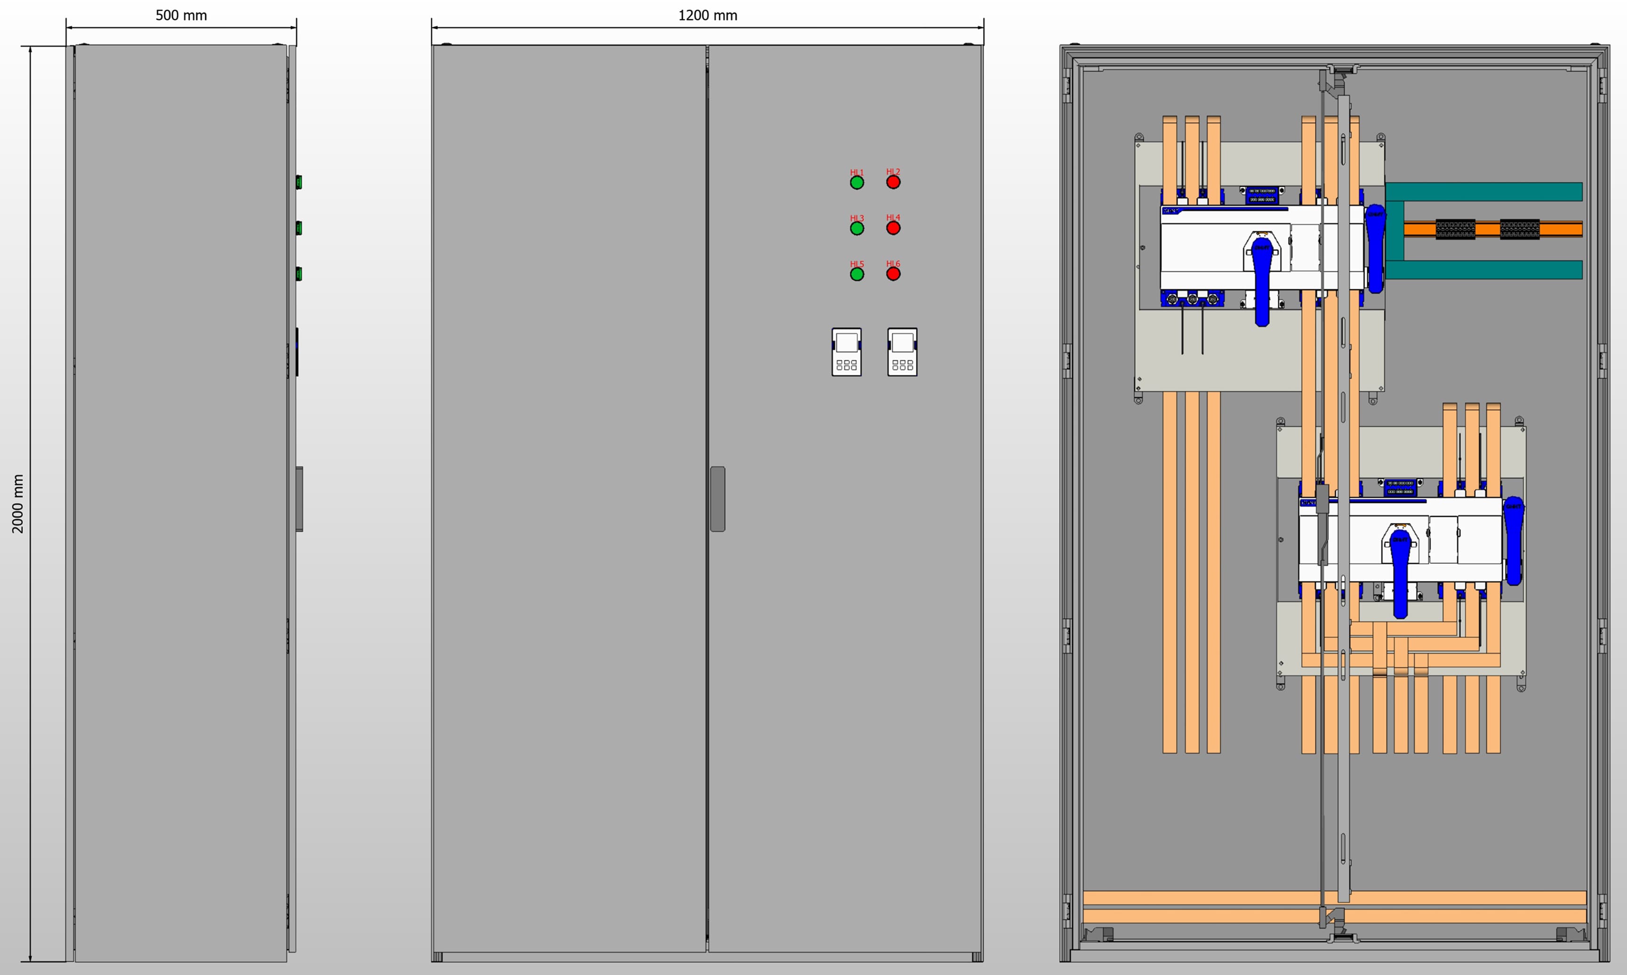Click the upper switch's blue front handle
The width and height of the screenshot is (1627, 975).
1261,283
